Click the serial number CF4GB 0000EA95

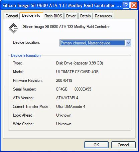pyautogui.click(x=74, y=89)
